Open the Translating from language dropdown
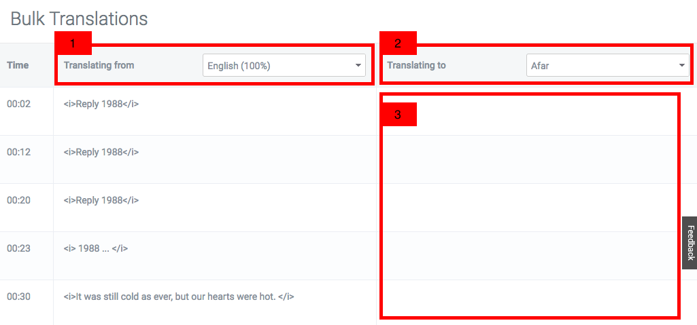Screen dimensions: 697x325 click(x=284, y=66)
